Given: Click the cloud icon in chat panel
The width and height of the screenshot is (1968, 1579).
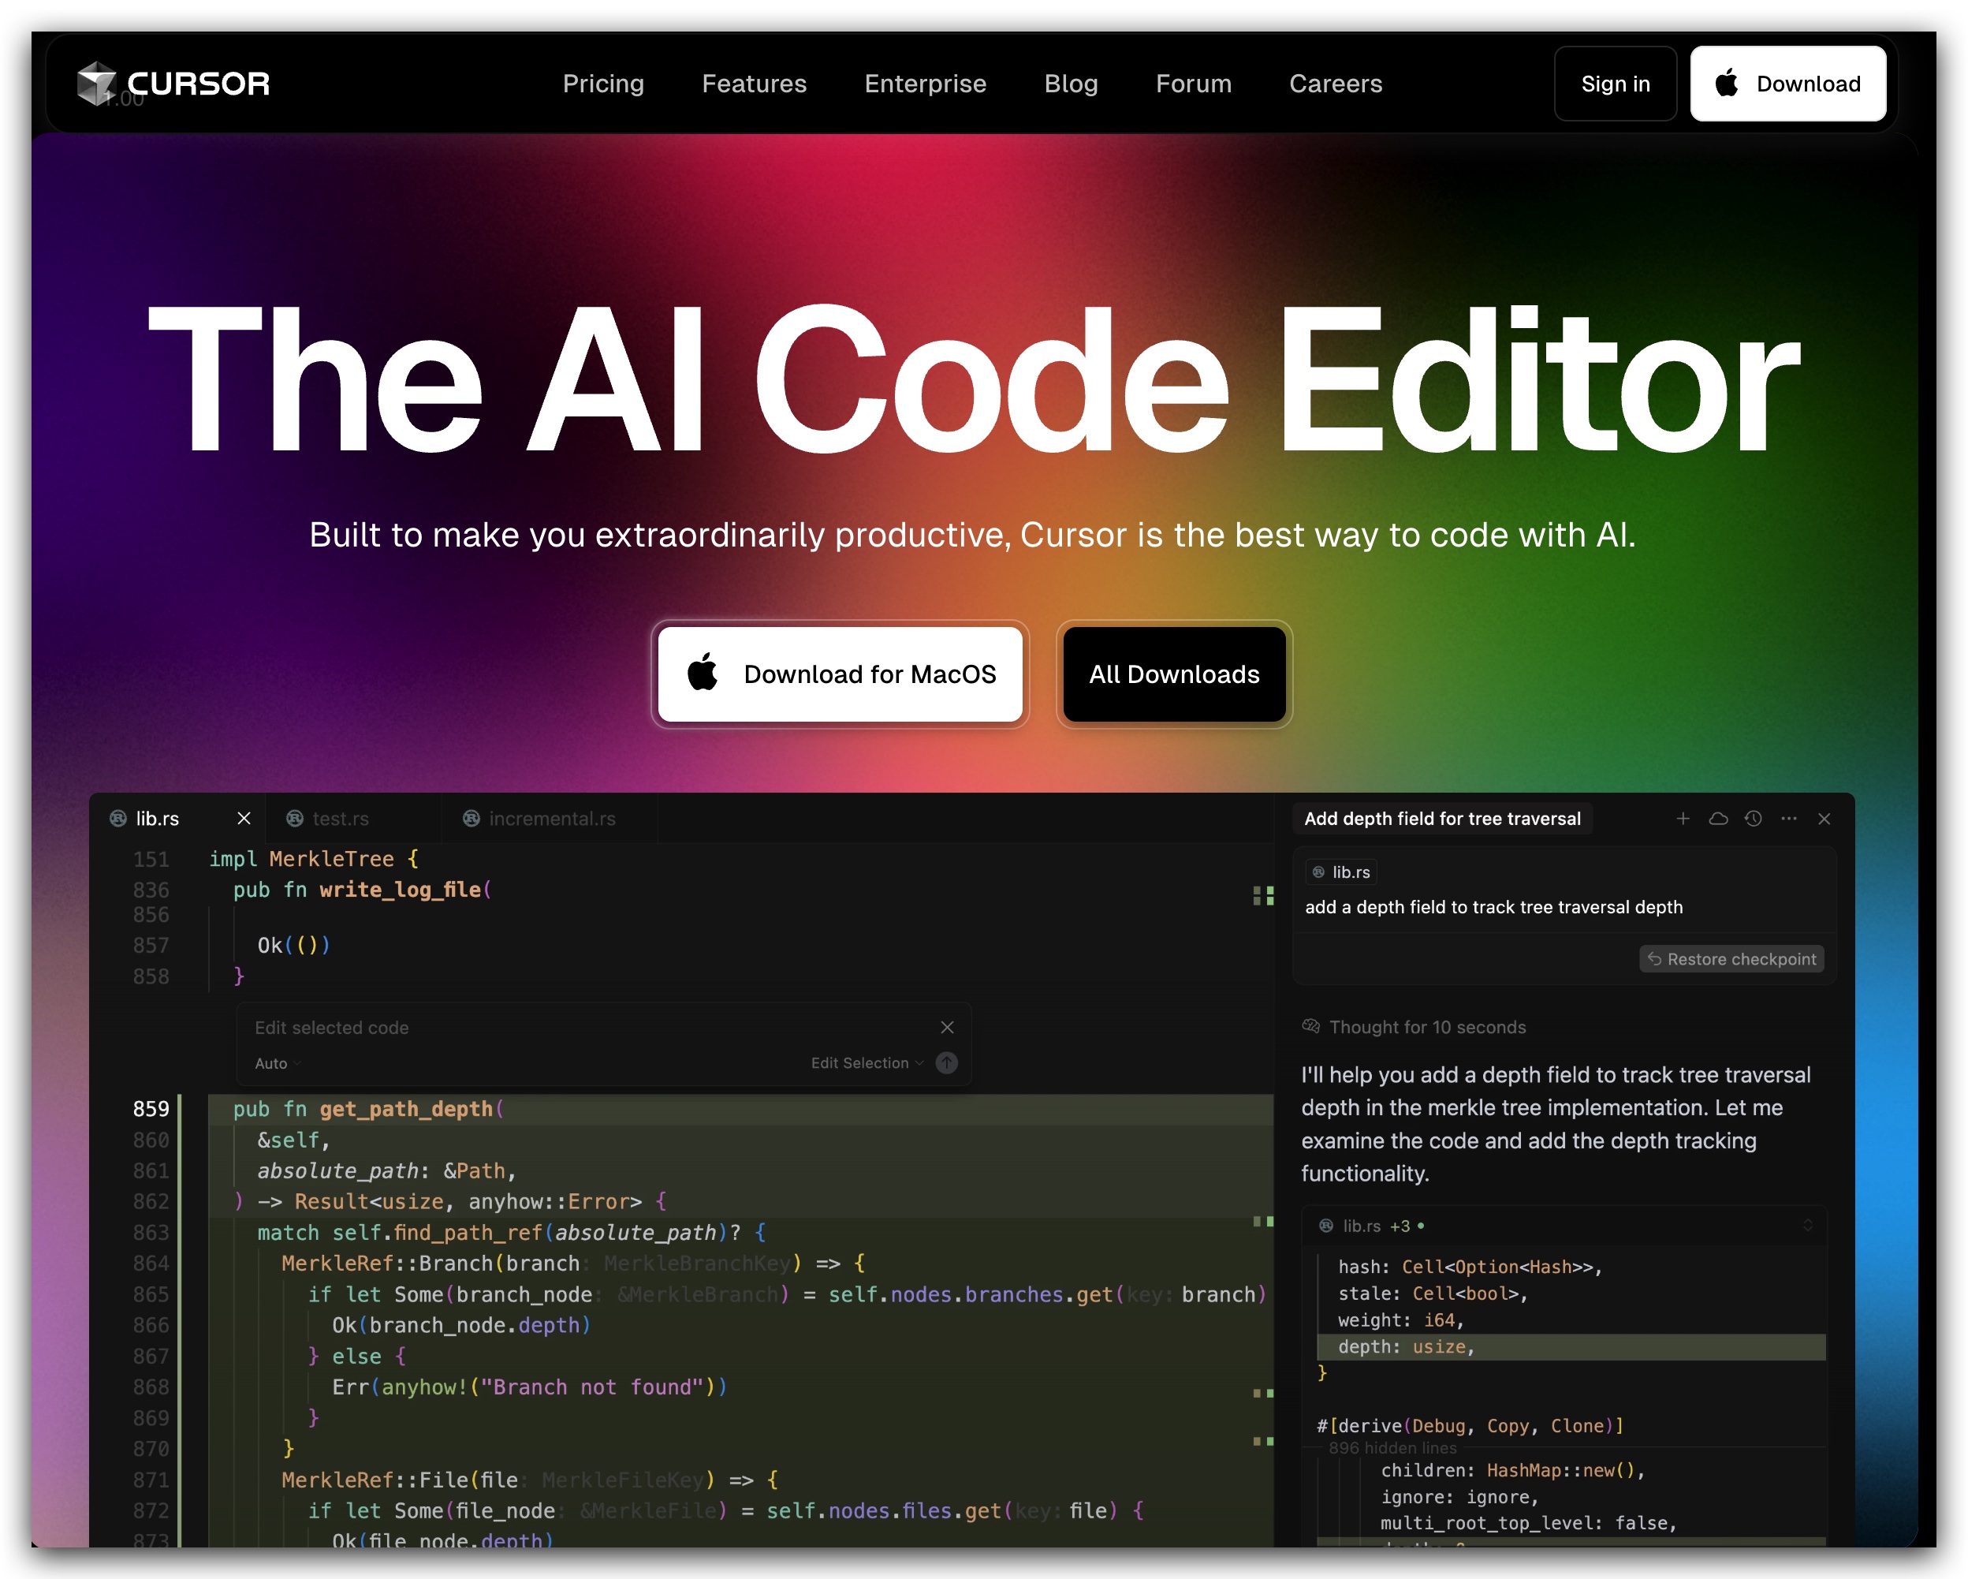Looking at the screenshot, I should (x=1718, y=819).
